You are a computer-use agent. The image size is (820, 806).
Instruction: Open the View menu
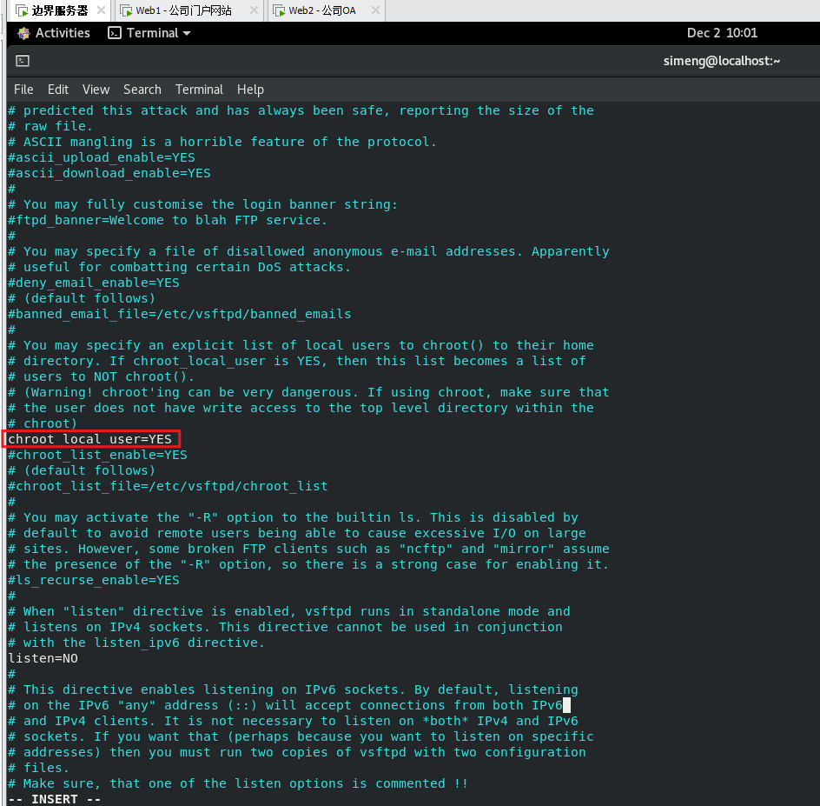(96, 90)
